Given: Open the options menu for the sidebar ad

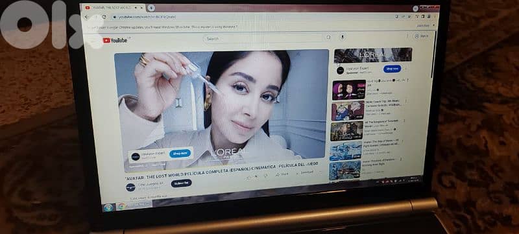Looking at the screenshot, I should pos(406,69).
